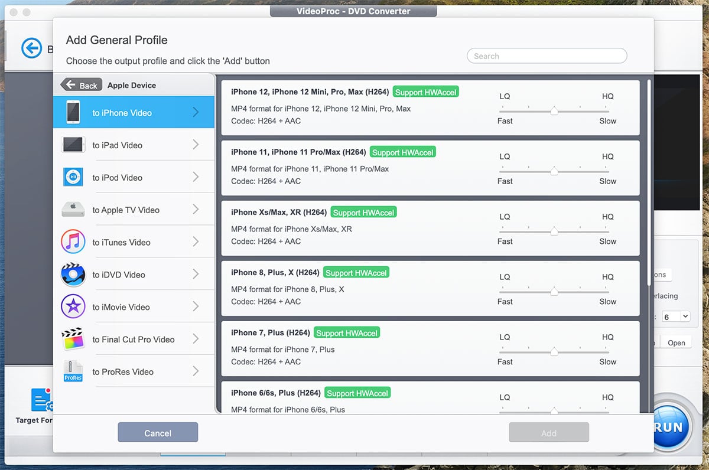Click Support HWAccel badge on iPhone 6/6s row
This screenshot has height=470, width=709.
(357, 393)
